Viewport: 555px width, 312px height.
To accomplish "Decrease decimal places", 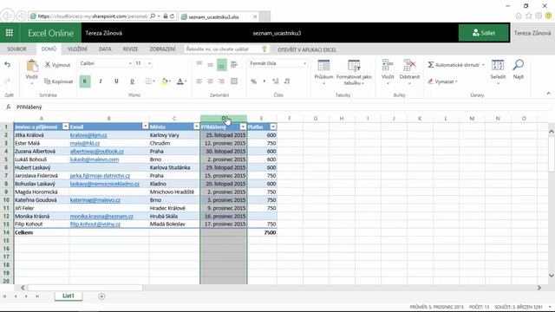I will pos(287,81).
